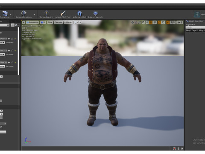
Task: Click the details panel search magnifier icon
Action: 8,25
